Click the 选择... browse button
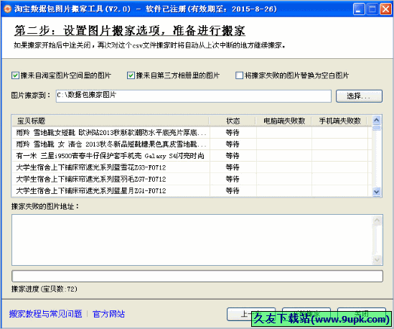Viewport: 394px width, 329px height. [359, 96]
